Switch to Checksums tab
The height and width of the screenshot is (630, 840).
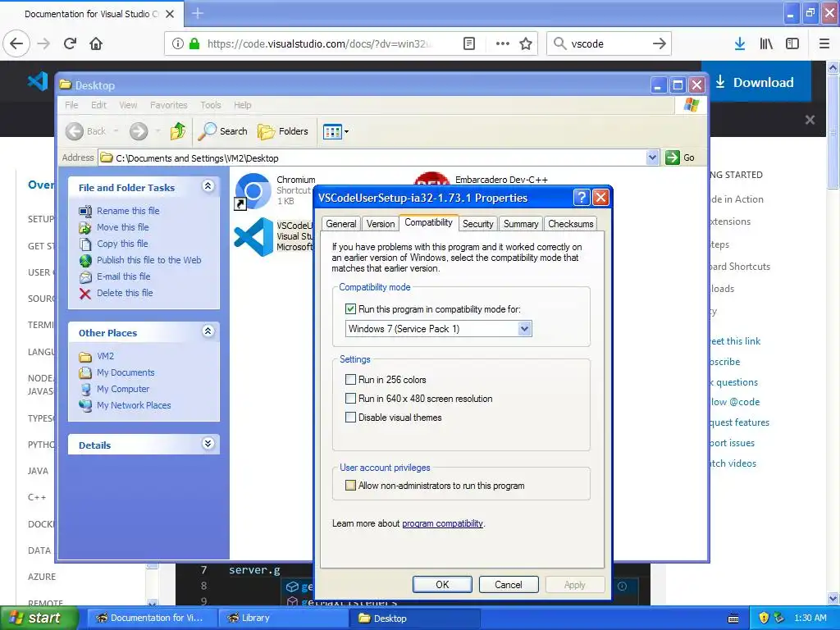tap(571, 224)
